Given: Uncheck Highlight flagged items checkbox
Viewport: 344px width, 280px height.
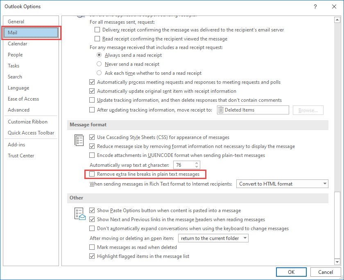Looking at the screenshot, I should [x=92, y=256].
